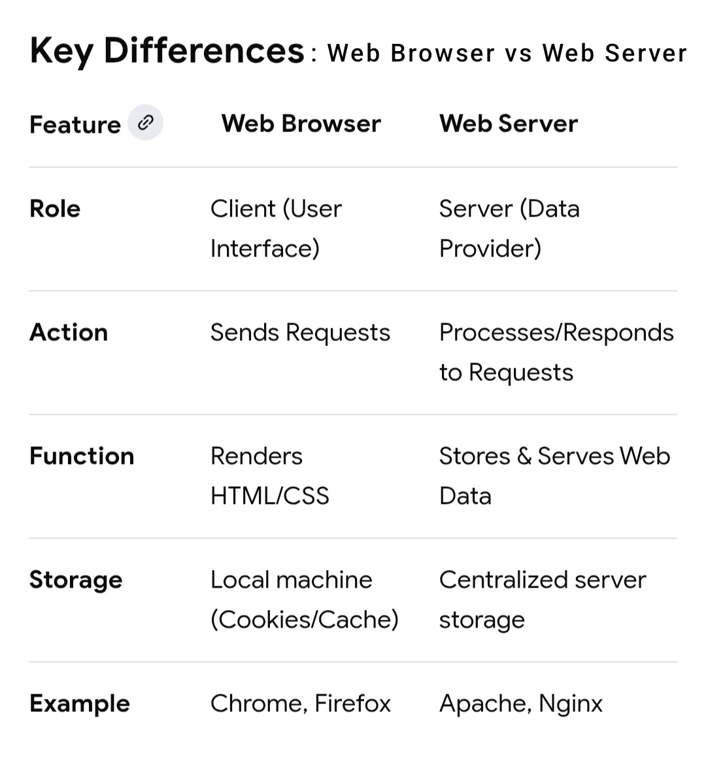The image size is (706, 765).
Task: Click the Chrome, Firefox cell
Action: coord(300,703)
